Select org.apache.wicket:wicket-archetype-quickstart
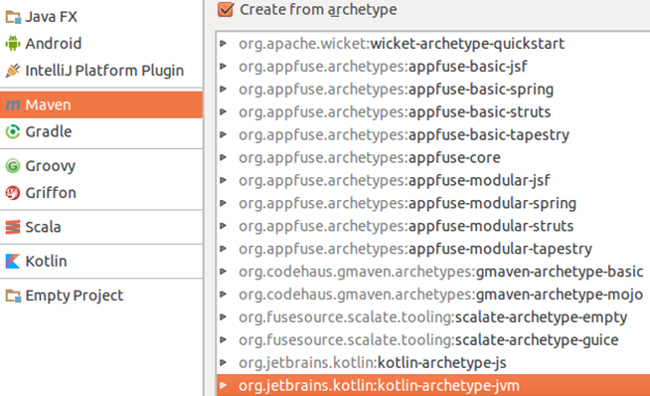The image size is (650, 396). coord(402,44)
